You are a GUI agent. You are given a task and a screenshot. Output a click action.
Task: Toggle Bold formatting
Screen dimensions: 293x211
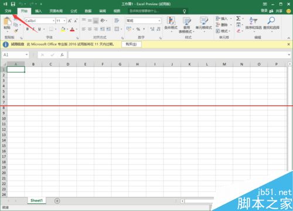click(28, 29)
